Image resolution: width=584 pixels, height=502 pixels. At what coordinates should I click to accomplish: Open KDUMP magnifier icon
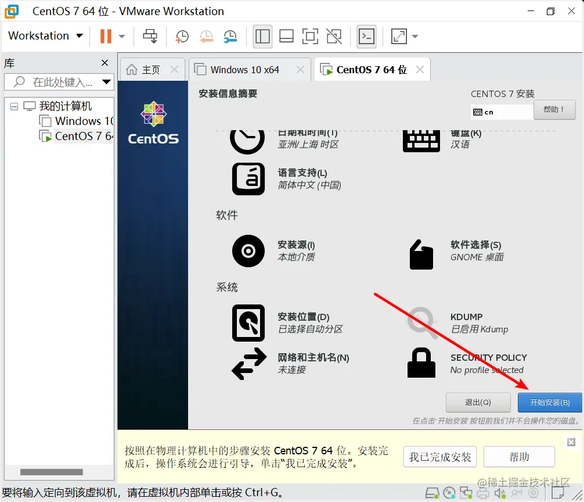tap(422, 322)
